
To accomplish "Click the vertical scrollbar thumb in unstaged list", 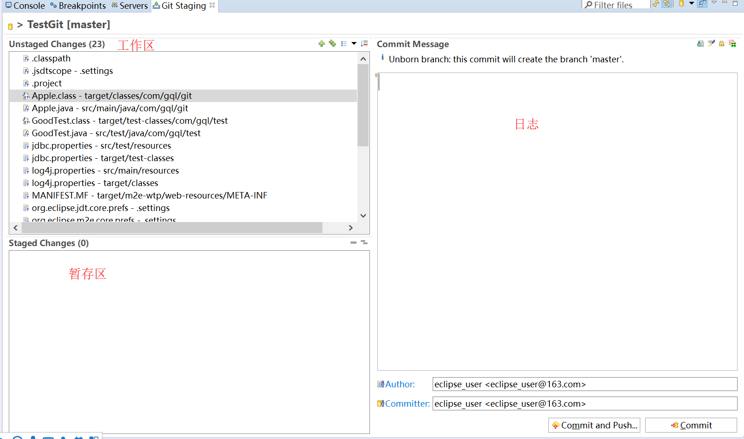I will click(363, 105).
